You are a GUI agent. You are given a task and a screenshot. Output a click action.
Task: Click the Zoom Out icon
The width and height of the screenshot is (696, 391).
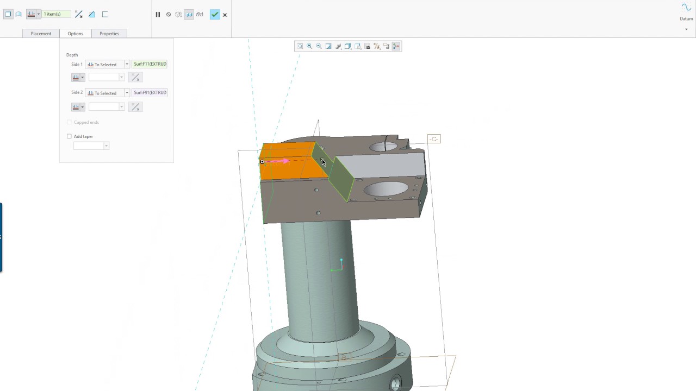click(319, 46)
